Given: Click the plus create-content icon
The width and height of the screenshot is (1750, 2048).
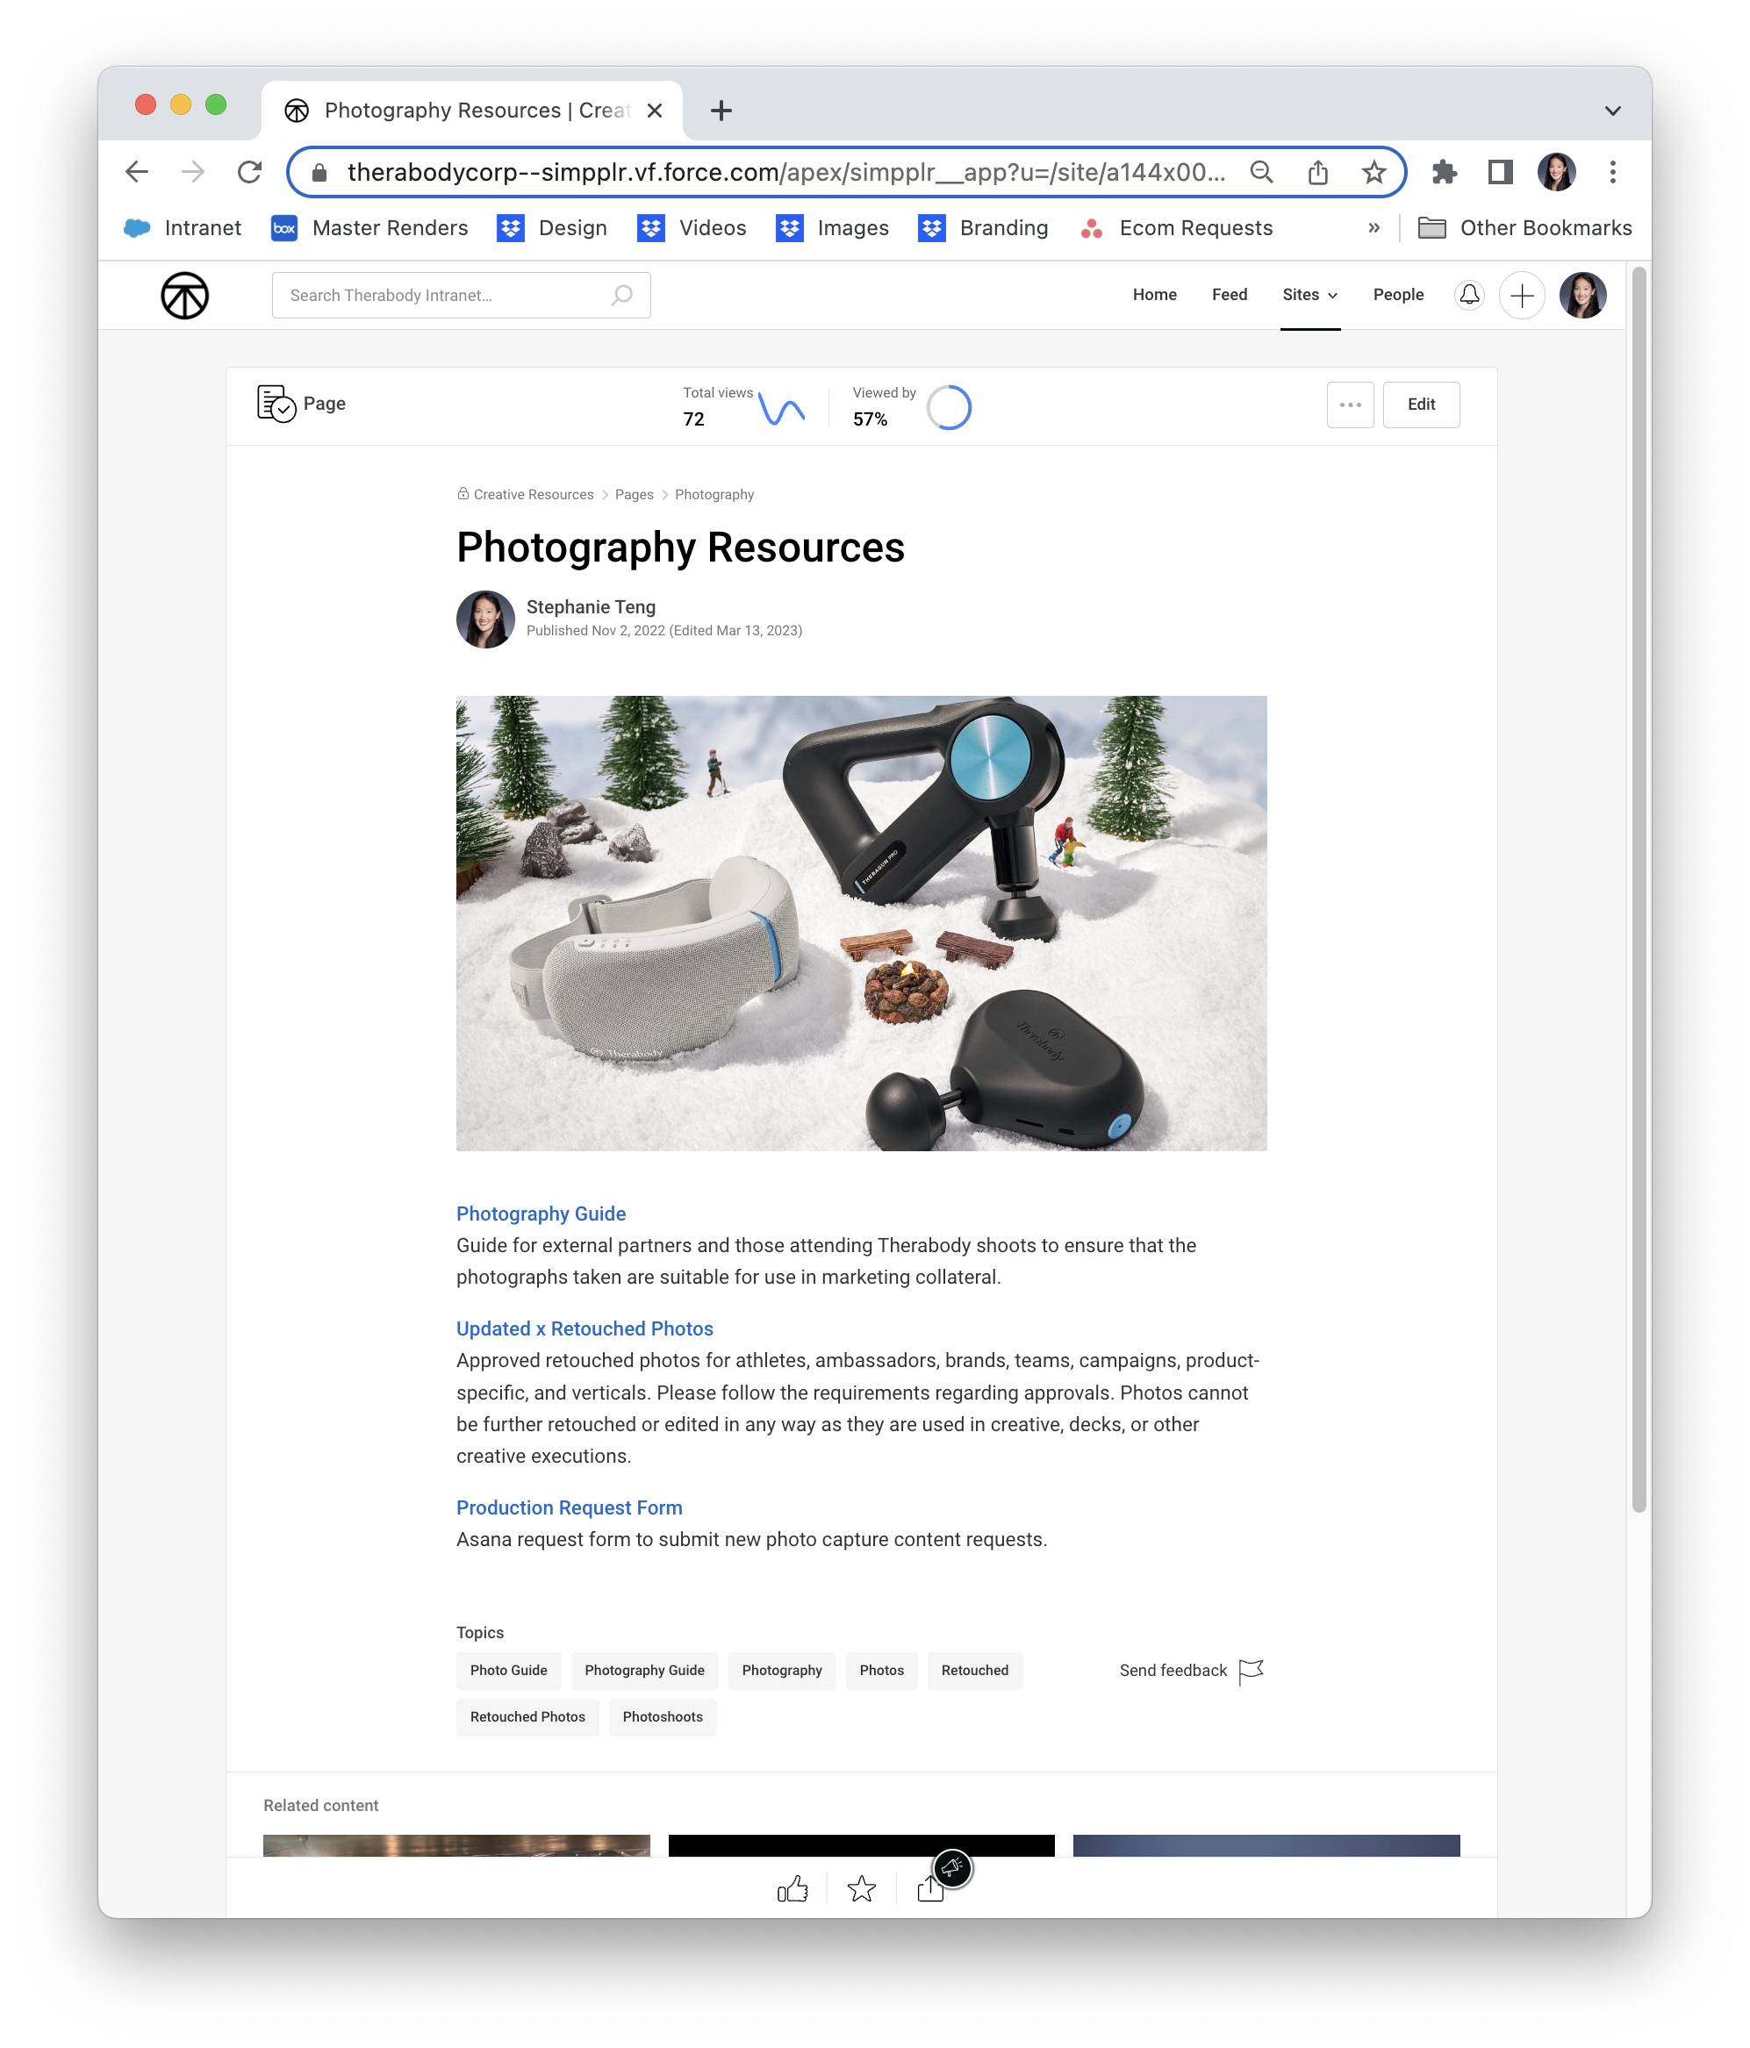Looking at the screenshot, I should coord(1522,295).
